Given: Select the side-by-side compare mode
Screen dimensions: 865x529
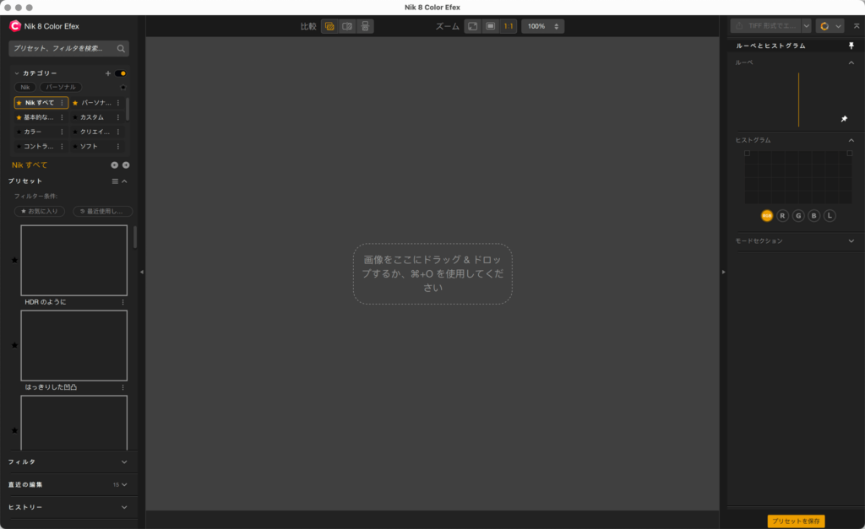Looking at the screenshot, I should [x=365, y=26].
